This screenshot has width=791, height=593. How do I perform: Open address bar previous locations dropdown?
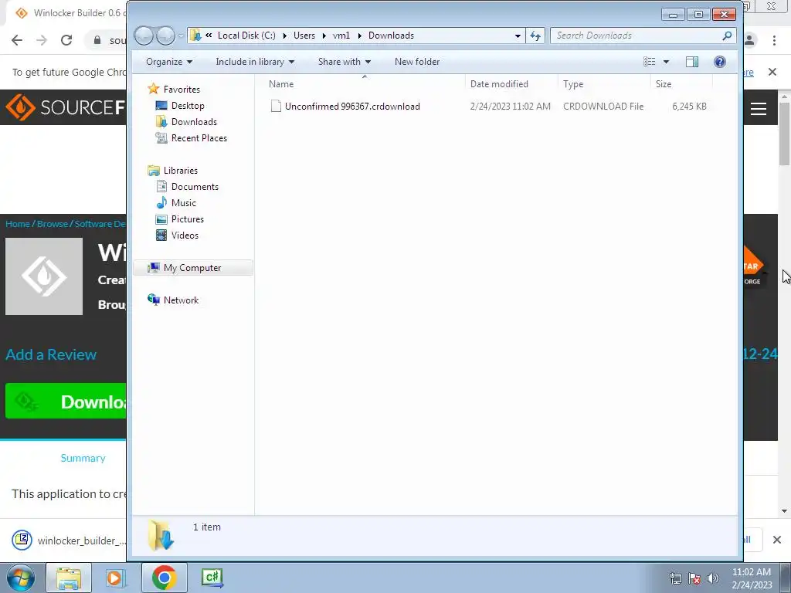(518, 36)
